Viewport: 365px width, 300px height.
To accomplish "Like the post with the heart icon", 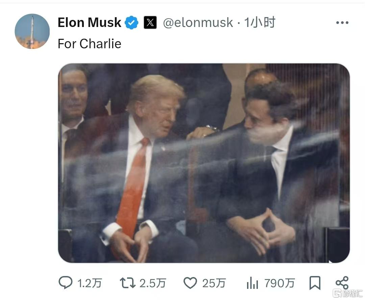I will (190, 283).
